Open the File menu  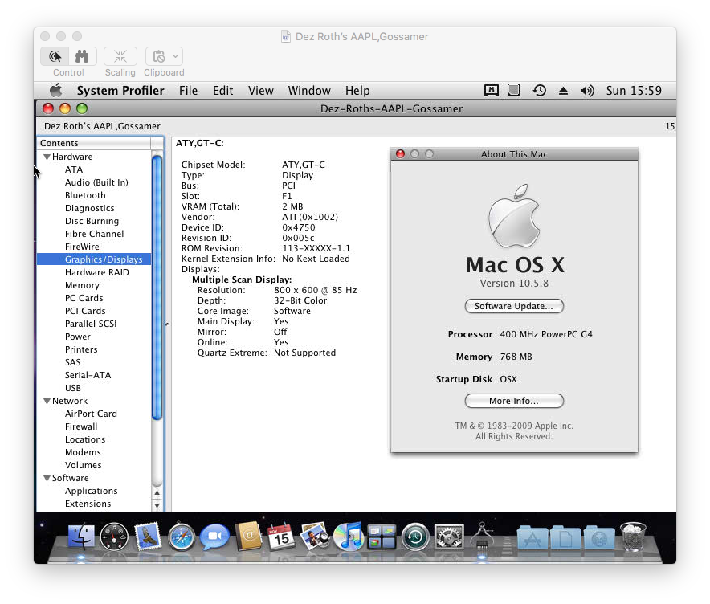[188, 91]
